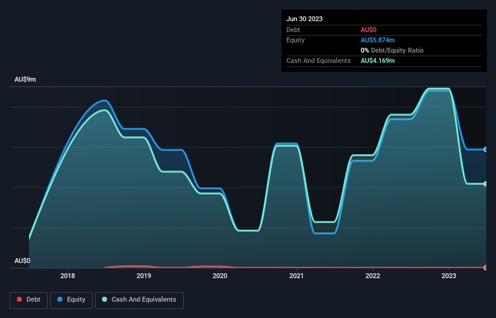Click the 2022 x-axis label
The width and height of the screenshot is (496, 318).
pos(373,276)
